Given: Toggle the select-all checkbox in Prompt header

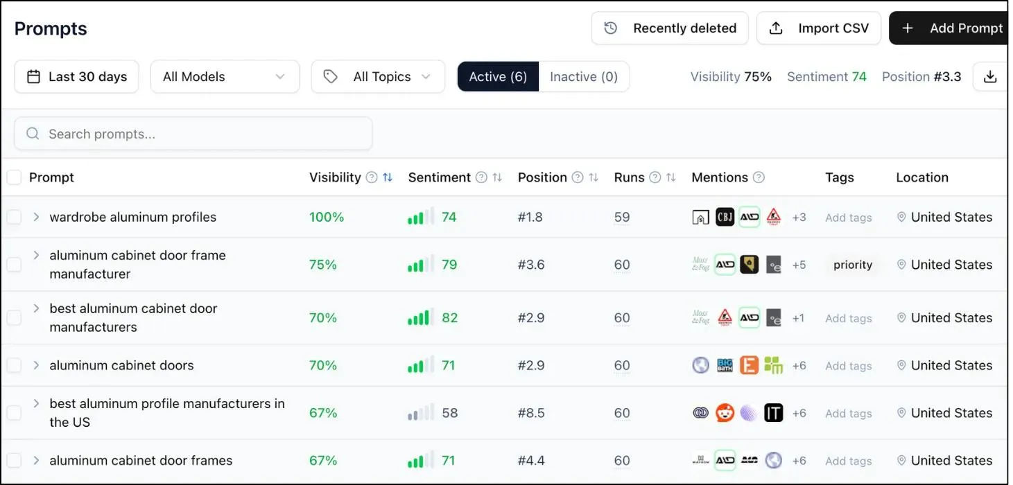Looking at the screenshot, I should 14,177.
